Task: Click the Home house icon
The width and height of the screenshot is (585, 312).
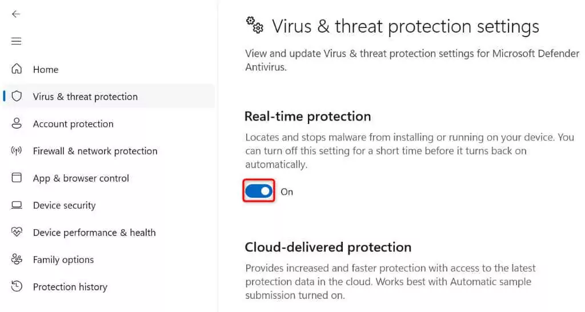Action: point(17,69)
